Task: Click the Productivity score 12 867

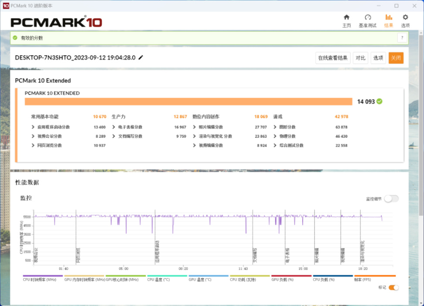Action: [x=180, y=116]
